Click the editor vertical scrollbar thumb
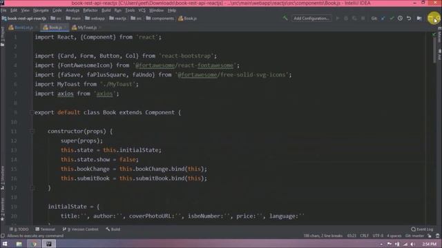 coord(434,50)
